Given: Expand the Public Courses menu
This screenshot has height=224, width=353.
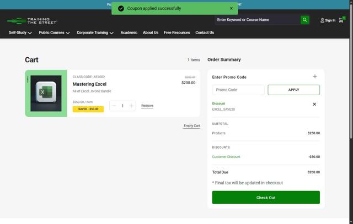Looking at the screenshot, I should tap(54, 32).
